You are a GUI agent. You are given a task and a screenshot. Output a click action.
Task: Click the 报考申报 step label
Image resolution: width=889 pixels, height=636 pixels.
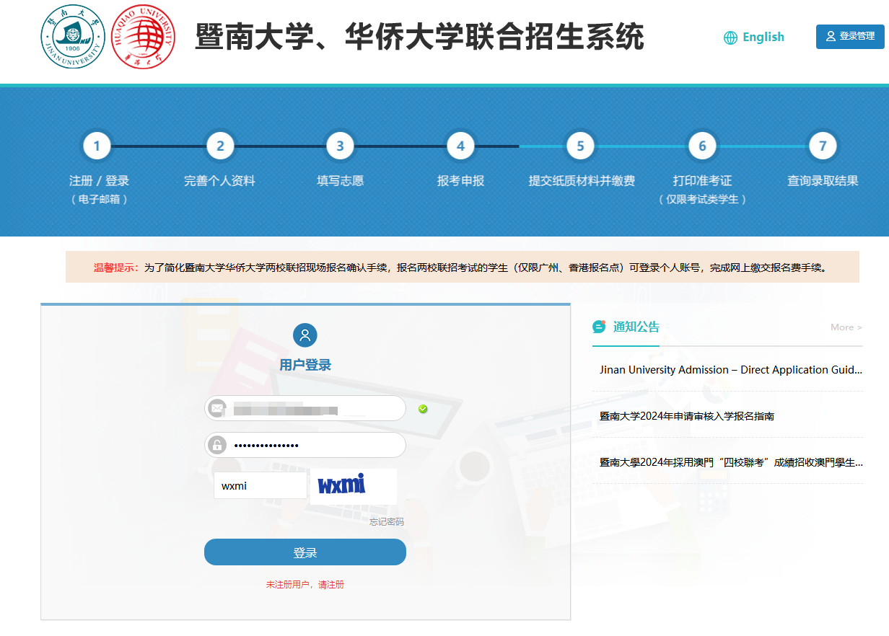tap(460, 181)
